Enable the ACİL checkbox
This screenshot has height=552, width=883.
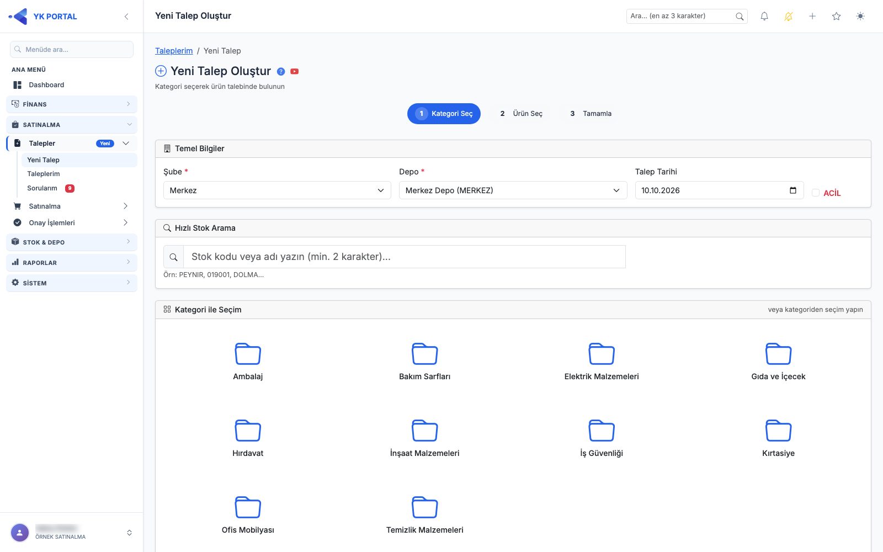[816, 193]
